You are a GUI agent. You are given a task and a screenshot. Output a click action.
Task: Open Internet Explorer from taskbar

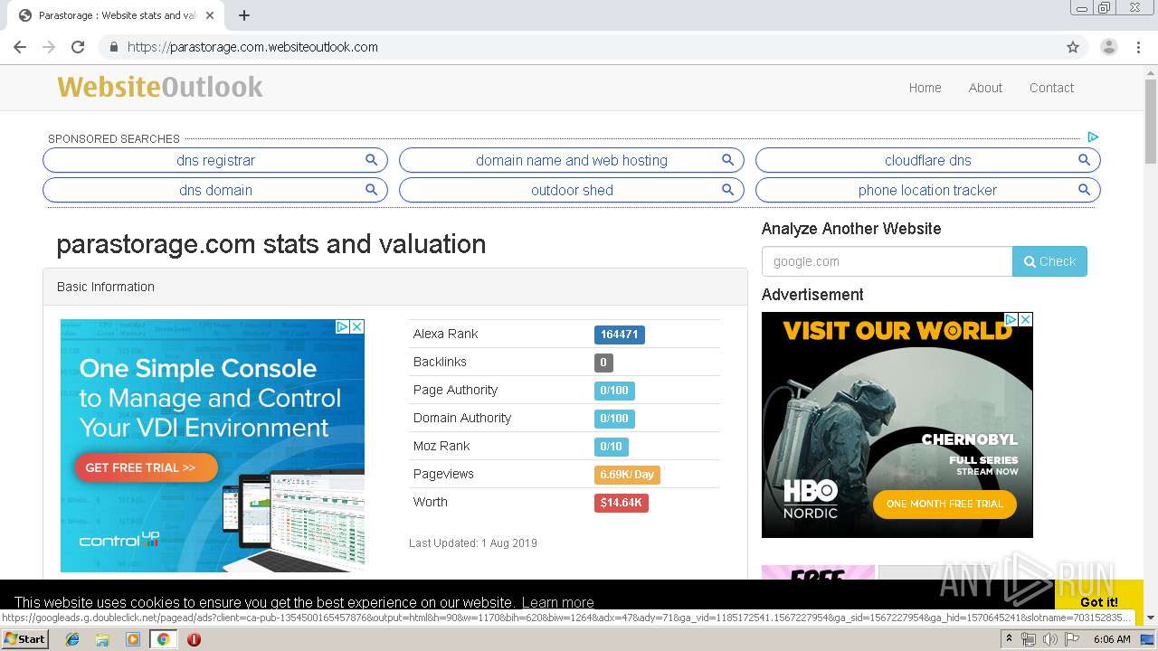click(72, 639)
